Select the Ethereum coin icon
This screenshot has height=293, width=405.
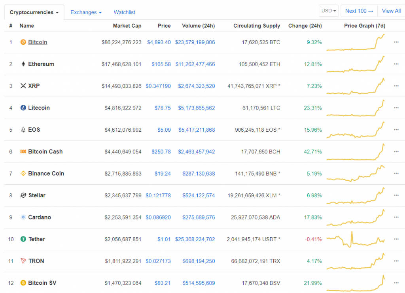(x=23, y=64)
